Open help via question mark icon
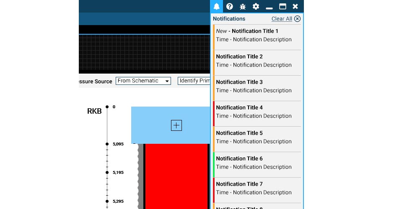Viewport: 394px width, 209px height. click(230, 6)
